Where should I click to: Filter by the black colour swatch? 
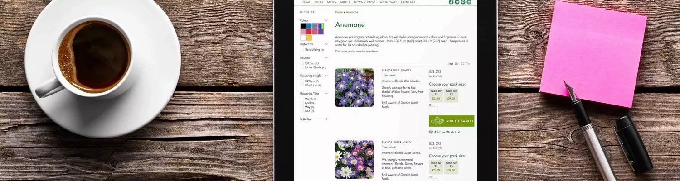(303, 26)
